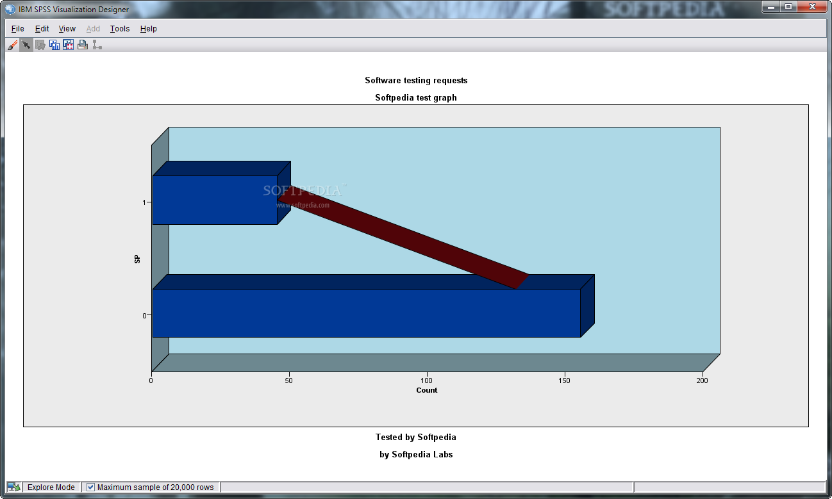Viewport: 832px width, 499px height.
Task: Click the hierarchy tree toolbar icon
Action: [x=97, y=45]
